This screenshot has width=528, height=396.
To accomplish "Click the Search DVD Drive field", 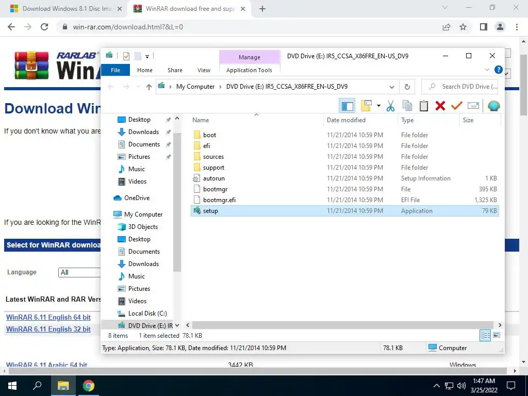I will pyautogui.click(x=459, y=87).
